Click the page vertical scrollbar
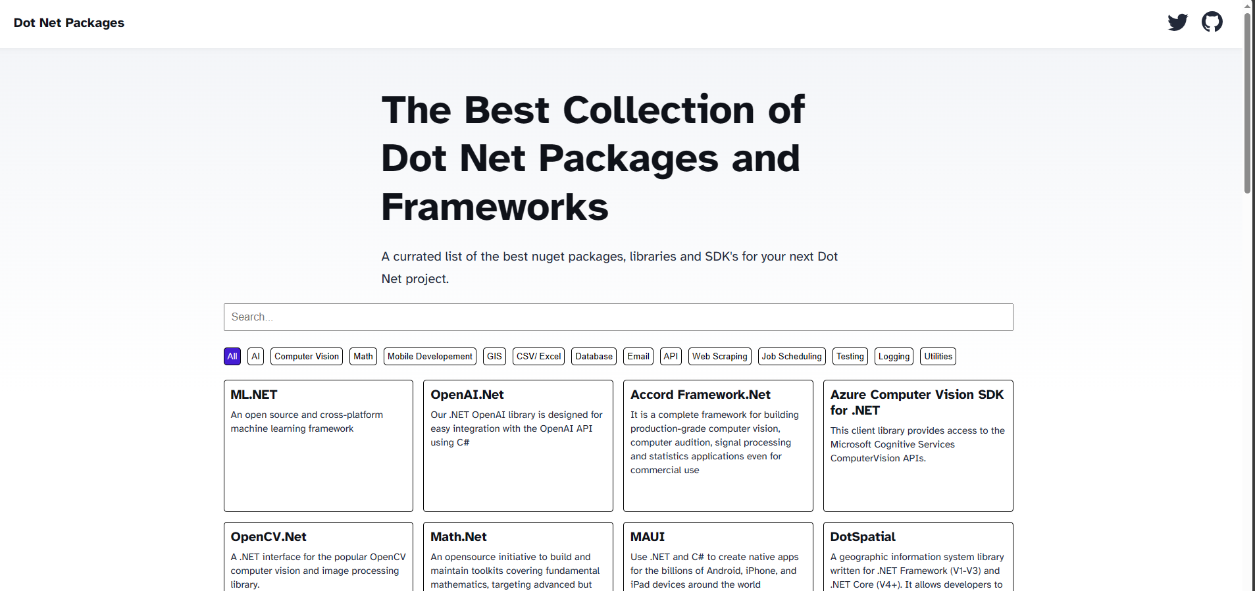 (x=1247, y=102)
